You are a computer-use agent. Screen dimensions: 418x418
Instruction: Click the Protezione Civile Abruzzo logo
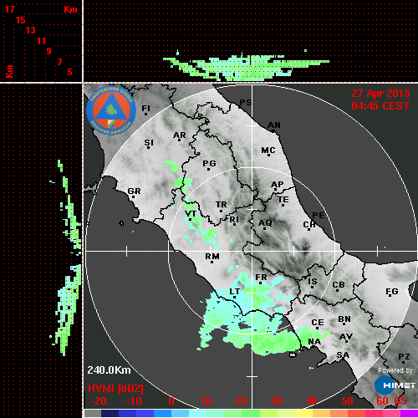pos(111,110)
